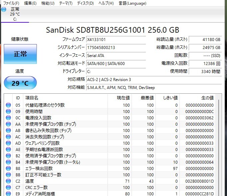Open the 編集(E) menu
The height and width of the screenshot is (196, 227).
pyautogui.click(x=30, y=3)
